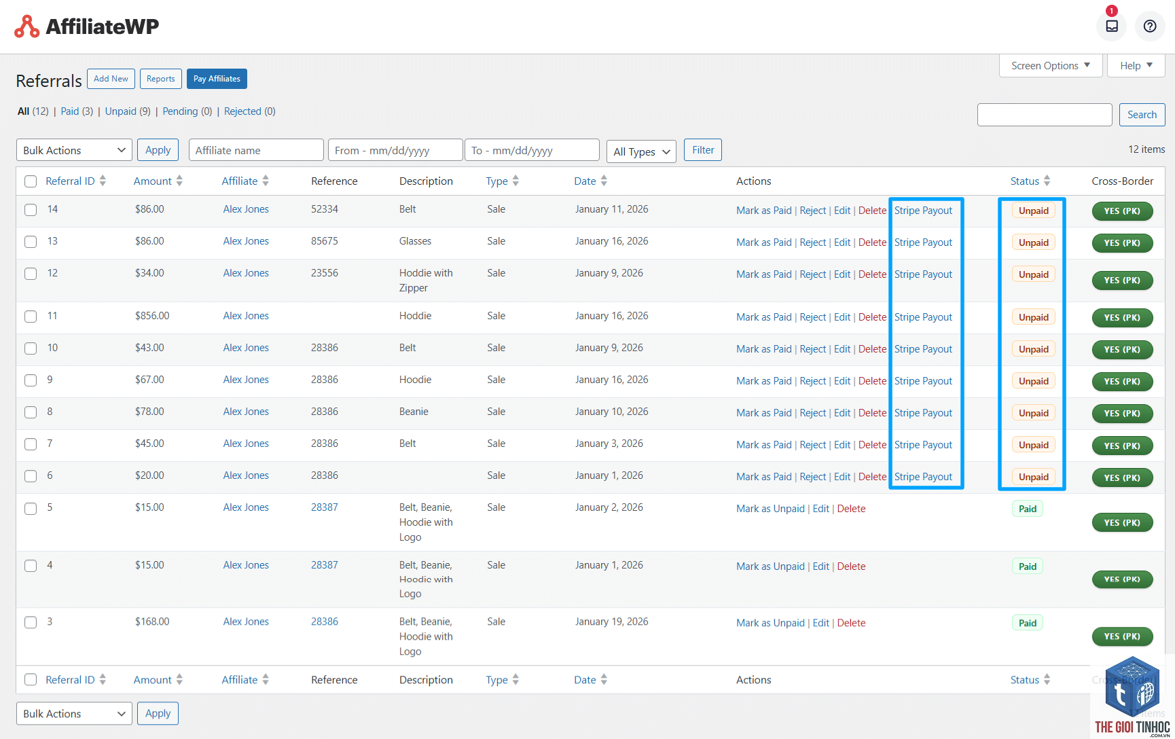Image resolution: width=1175 pixels, height=739 pixels.
Task: Sort by Amount arrows in footer
Action: click(179, 679)
